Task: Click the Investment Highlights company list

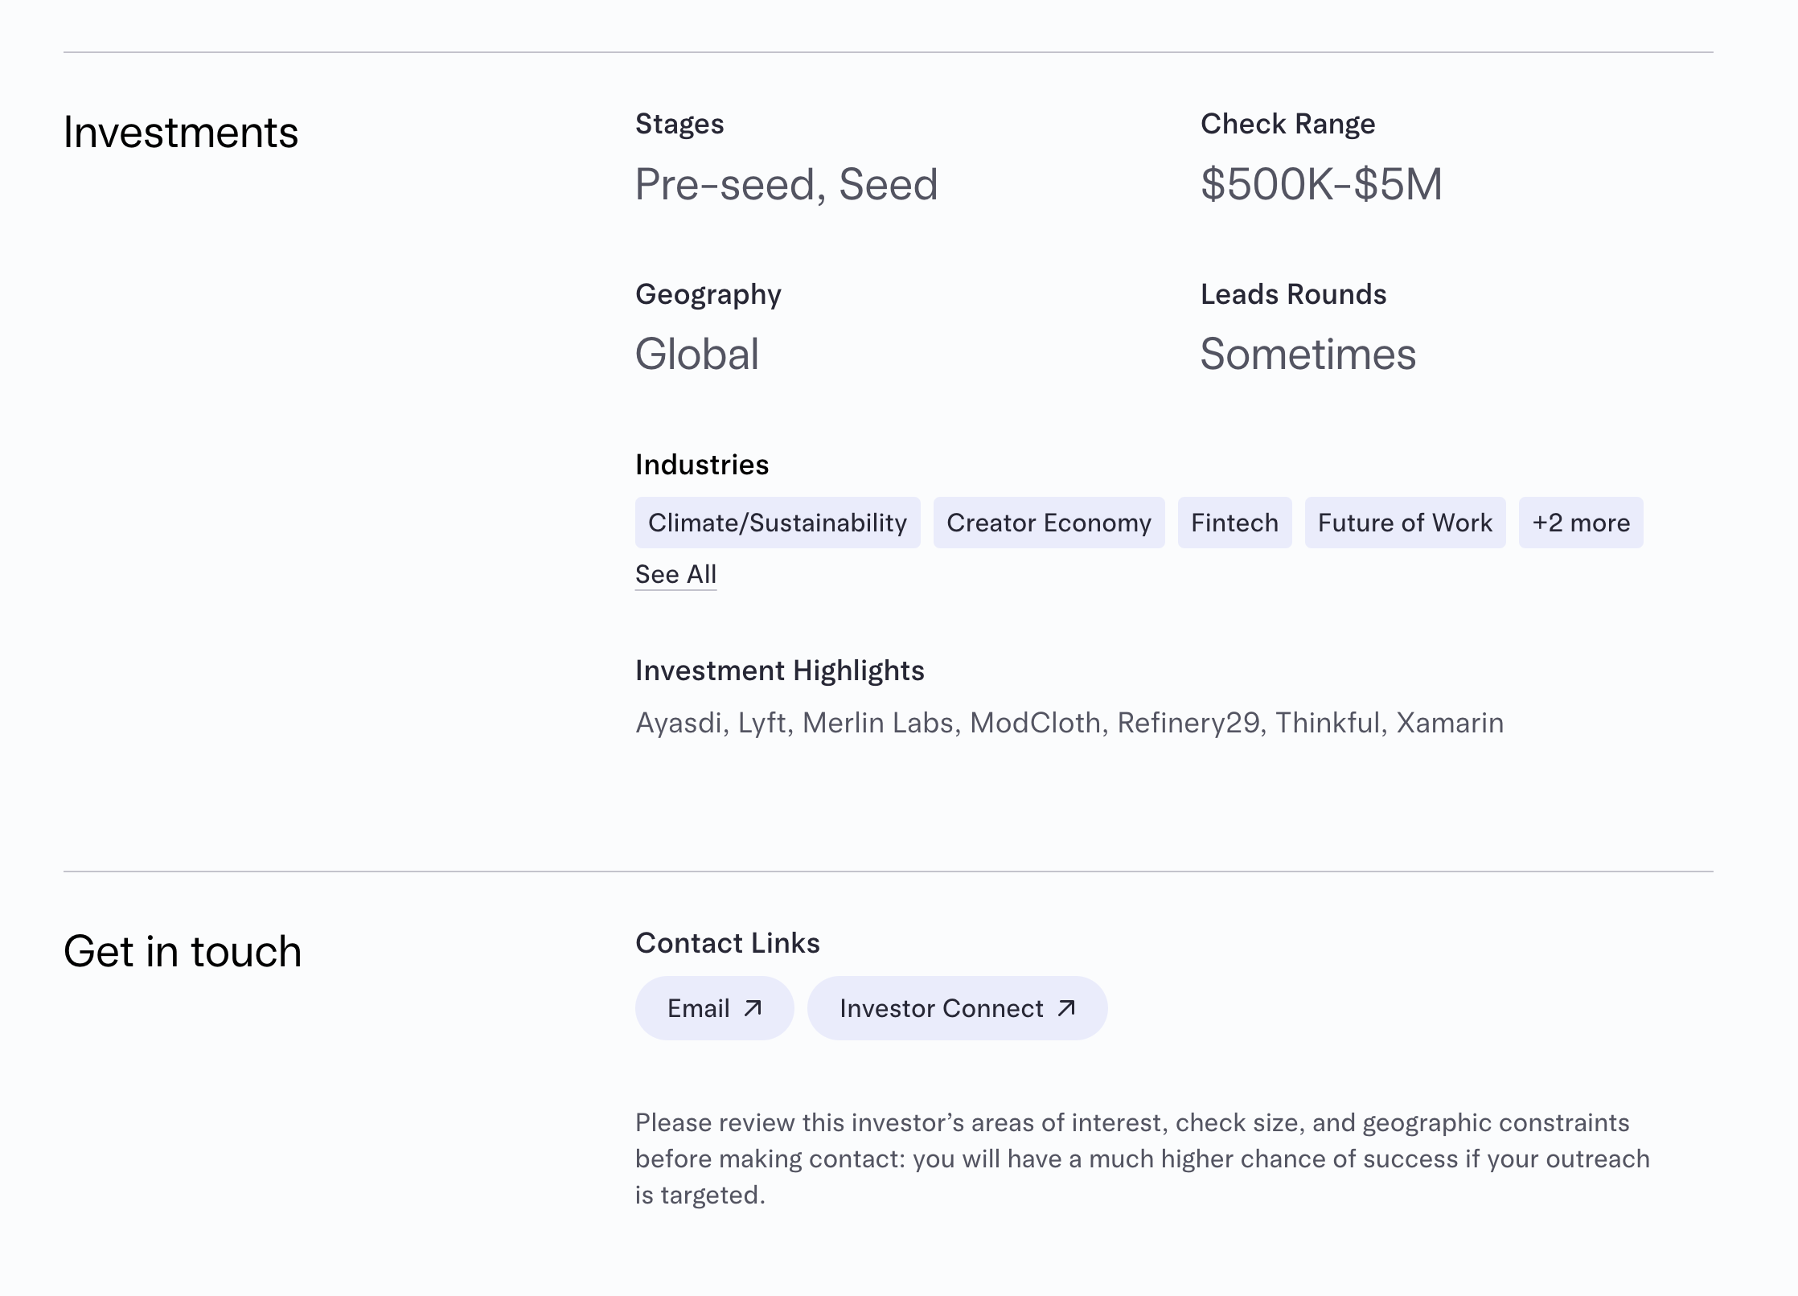Action: tap(1069, 723)
